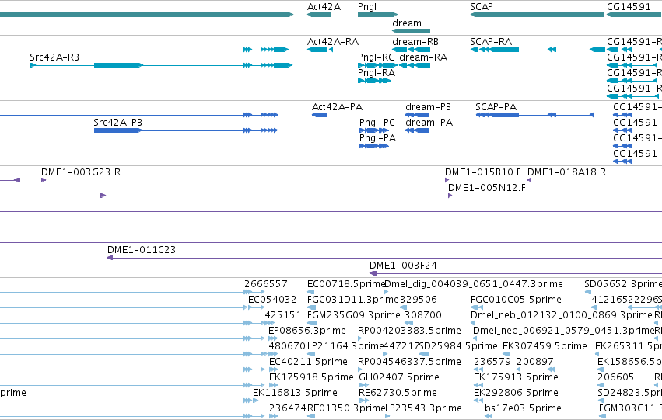Image resolution: width=662 pixels, height=420 pixels.
Task: Select the Pngl-PC protein label
Action: (377, 123)
